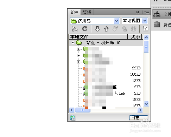Click the vertical scrollbar down arrow

click(x=146, y=104)
